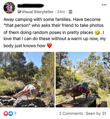This screenshot has width=110, height=119.
Task: Open the three-dot post options menu
Action: 104,5
